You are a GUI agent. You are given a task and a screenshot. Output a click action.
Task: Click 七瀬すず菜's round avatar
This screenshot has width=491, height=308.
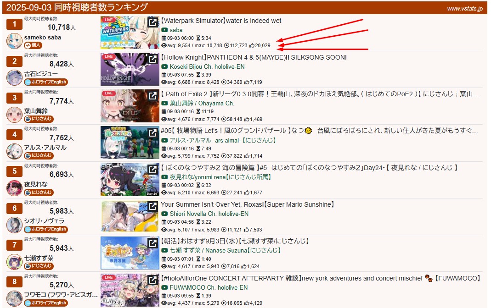coord(14,262)
